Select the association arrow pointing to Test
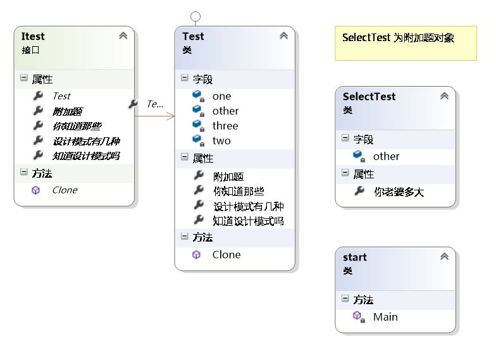Screen dimensions: 496x363 tap(154, 116)
